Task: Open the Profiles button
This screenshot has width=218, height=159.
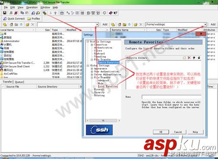Action: pos(34,19)
